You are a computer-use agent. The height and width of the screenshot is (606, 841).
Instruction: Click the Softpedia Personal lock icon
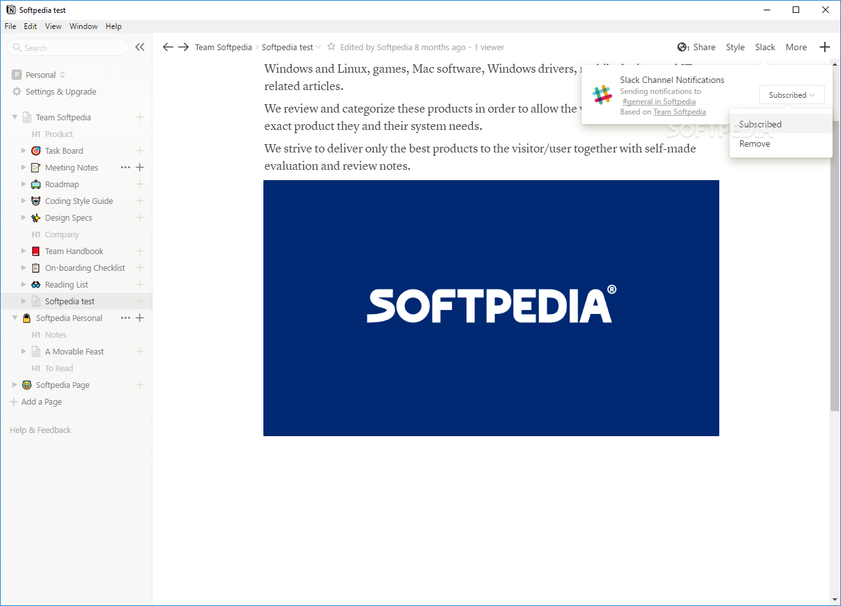coord(27,318)
